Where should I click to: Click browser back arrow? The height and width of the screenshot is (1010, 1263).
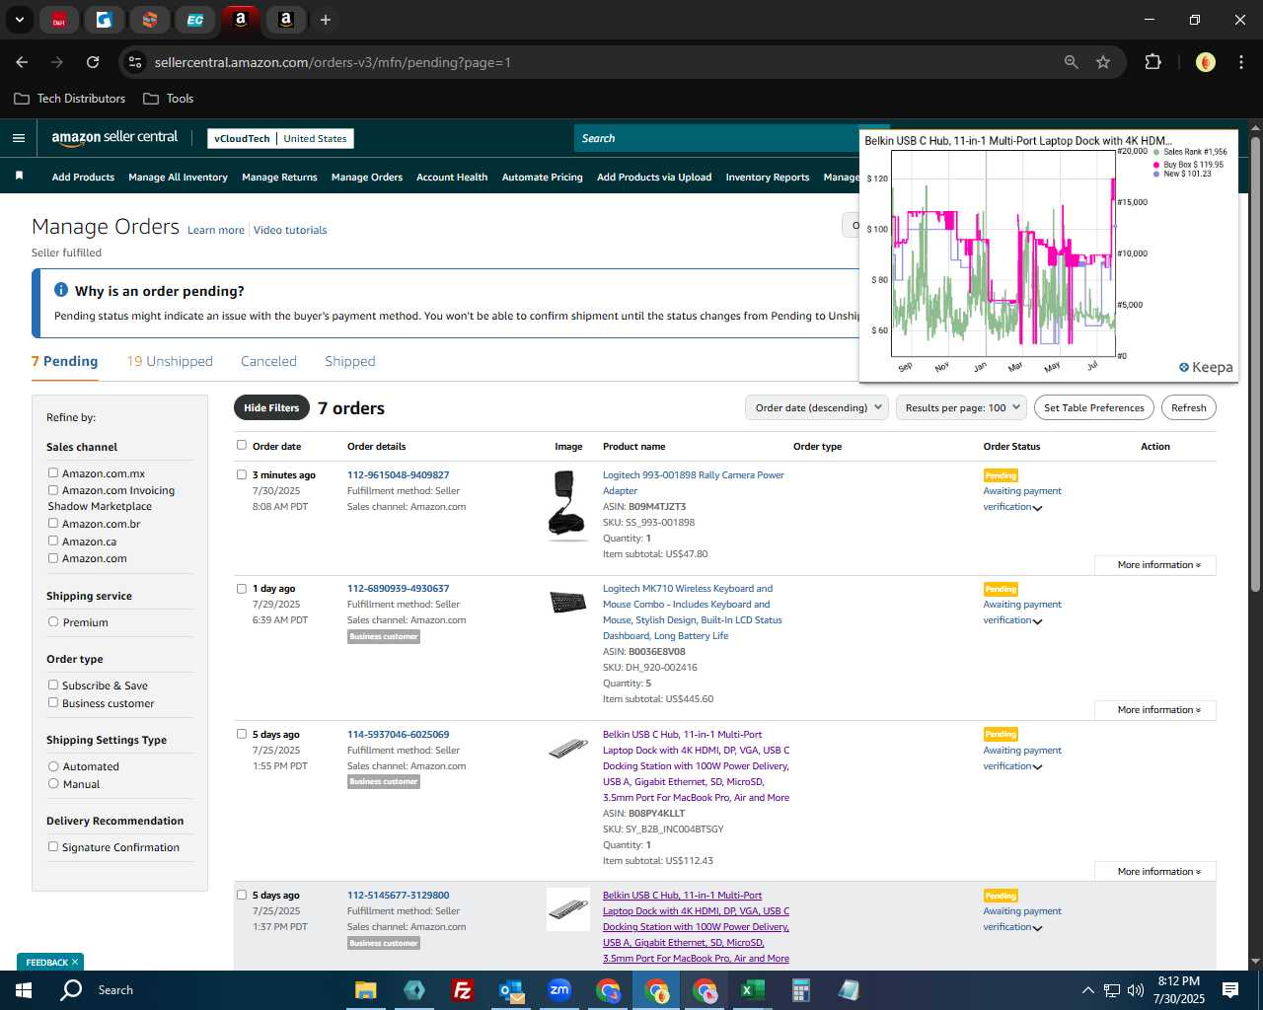click(22, 62)
